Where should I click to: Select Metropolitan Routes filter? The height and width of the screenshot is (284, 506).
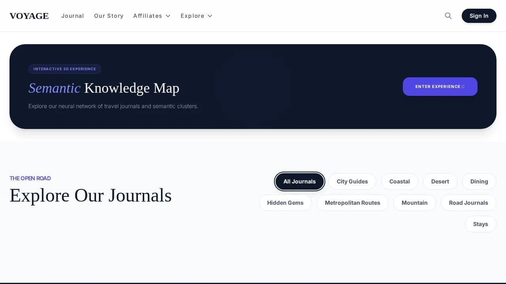pos(352,203)
